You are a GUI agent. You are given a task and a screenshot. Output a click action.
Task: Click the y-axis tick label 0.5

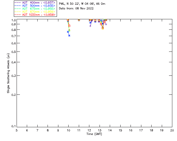tap(14, 52)
